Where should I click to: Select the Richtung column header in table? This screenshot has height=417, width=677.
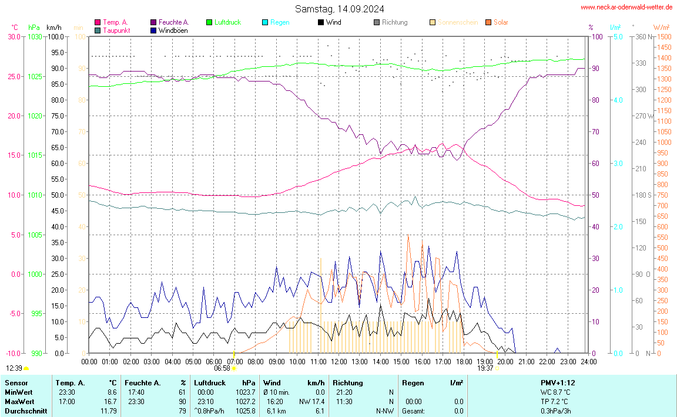click(x=347, y=382)
